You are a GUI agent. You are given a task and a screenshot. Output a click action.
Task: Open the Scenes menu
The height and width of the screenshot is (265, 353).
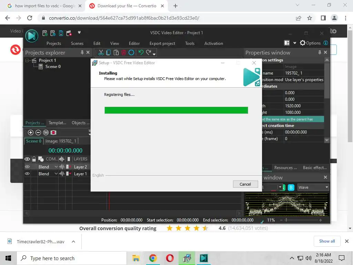point(77,43)
